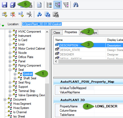This screenshot has width=123, height=118.
Task: Click the gray disabled cubes icon
Action: tap(56, 14)
